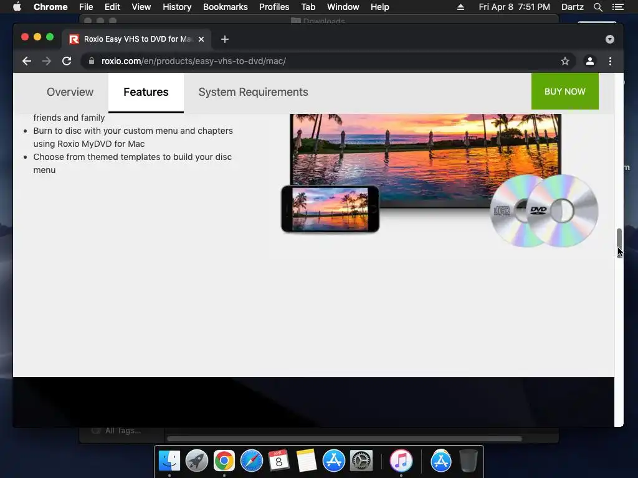Click the Dartz user name in the menu bar

point(573,7)
